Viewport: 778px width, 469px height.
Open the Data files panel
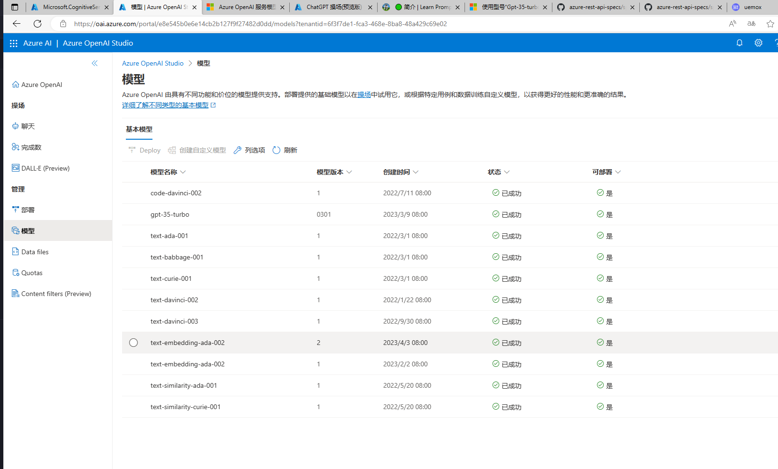coord(35,251)
